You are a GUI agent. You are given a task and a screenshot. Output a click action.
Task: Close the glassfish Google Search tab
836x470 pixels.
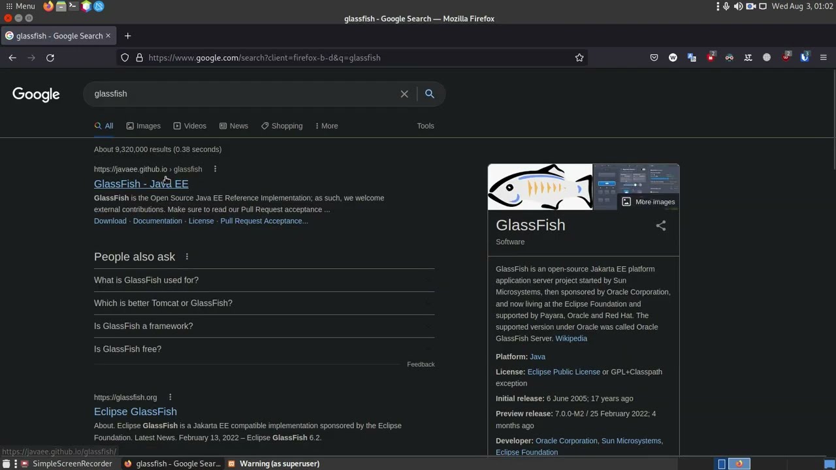pos(108,36)
